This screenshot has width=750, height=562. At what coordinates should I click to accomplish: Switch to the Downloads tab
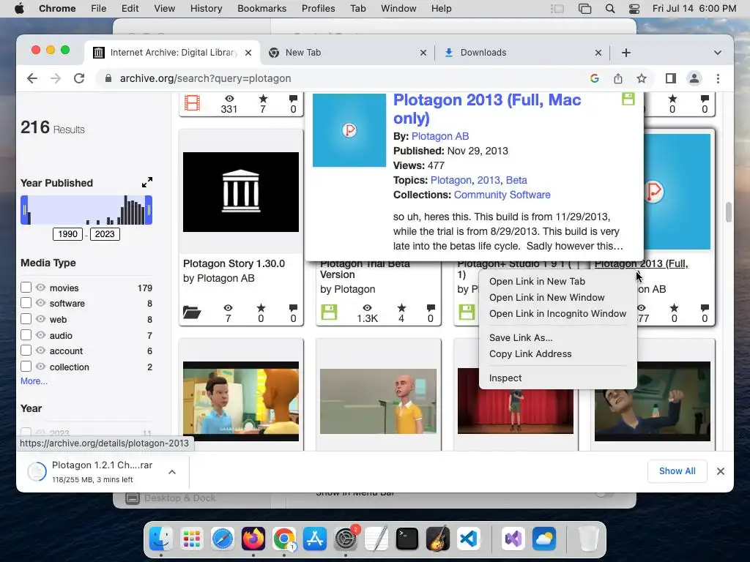coord(523,53)
